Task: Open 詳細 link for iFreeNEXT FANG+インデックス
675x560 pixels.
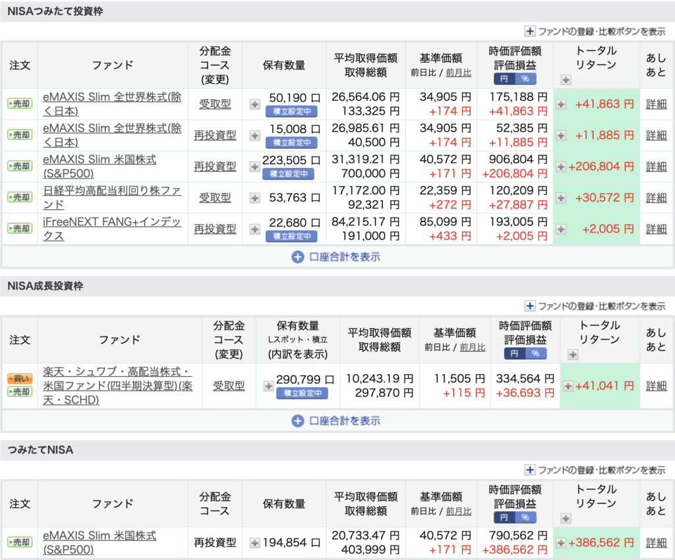Action: [x=656, y=229]
